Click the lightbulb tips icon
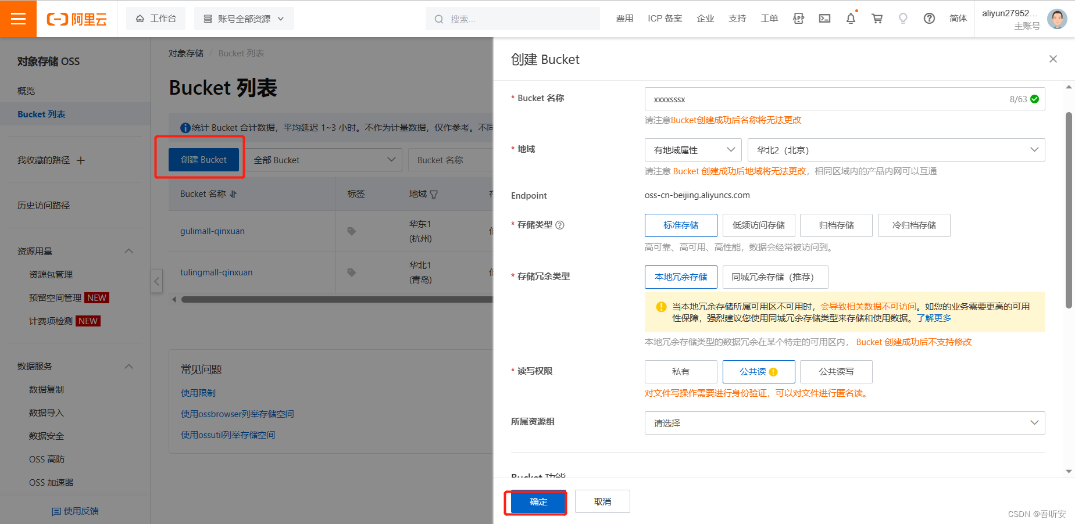 point(903,19)
